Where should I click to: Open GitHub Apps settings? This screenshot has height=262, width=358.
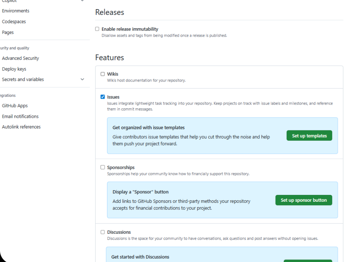click(15, 106)
